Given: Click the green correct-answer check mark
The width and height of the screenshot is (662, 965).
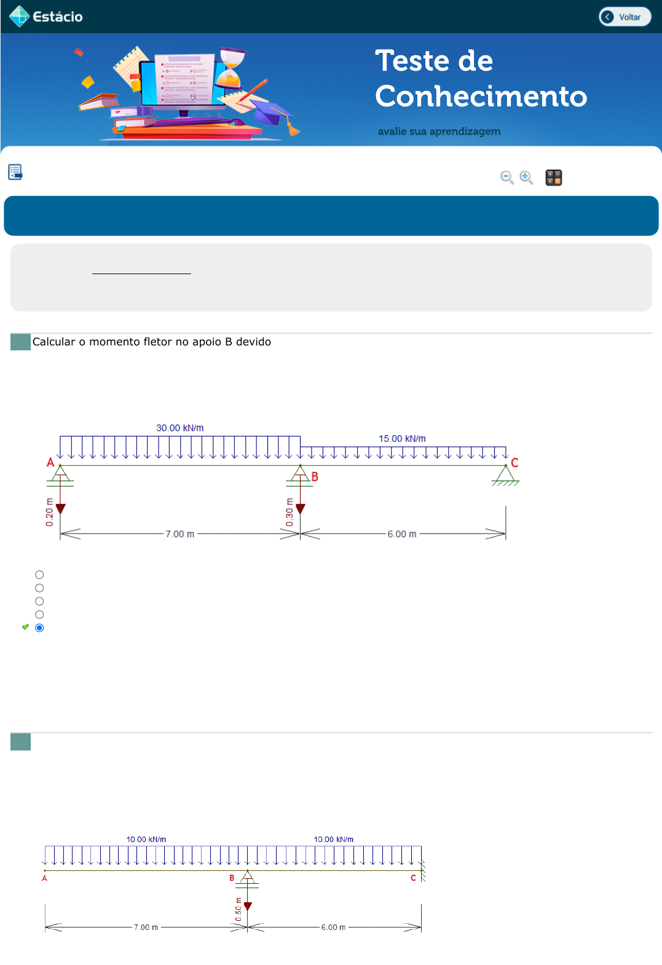Looking at the screenshot, I should click(25, 627).
